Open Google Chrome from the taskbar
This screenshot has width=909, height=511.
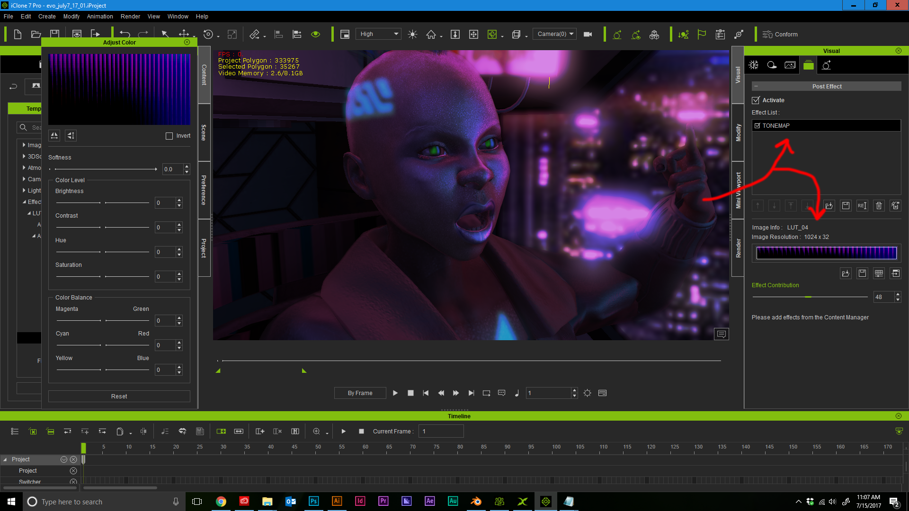[221, 502]
